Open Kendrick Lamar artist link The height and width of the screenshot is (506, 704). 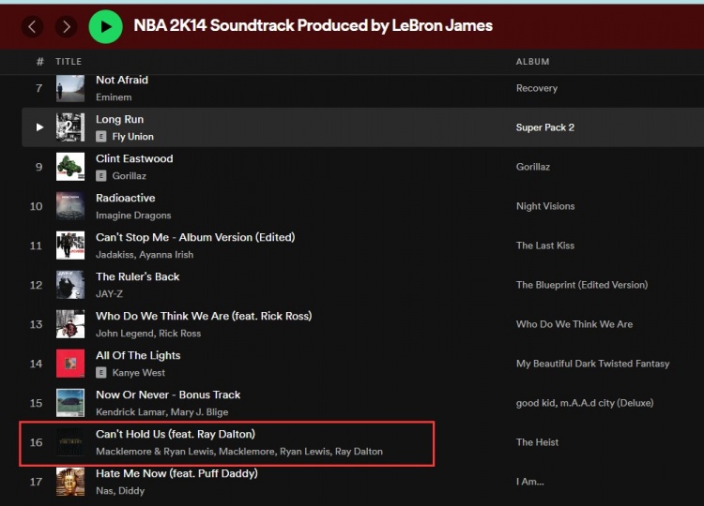click(x=130, y=412)
